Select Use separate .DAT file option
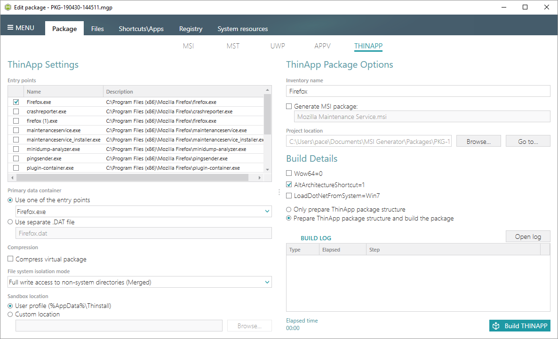The image size is (558, 339). 41,222
